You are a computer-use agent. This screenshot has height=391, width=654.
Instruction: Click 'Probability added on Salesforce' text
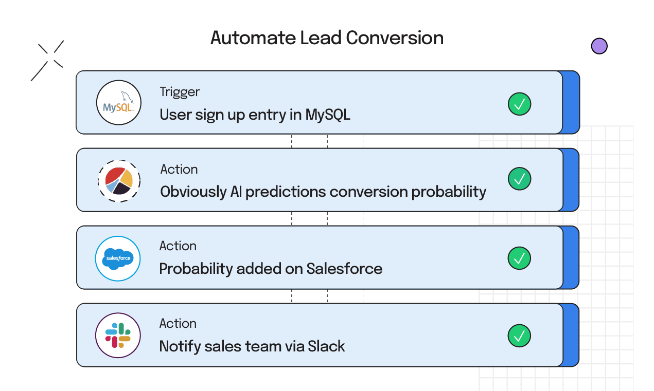[x=271, y=269]
